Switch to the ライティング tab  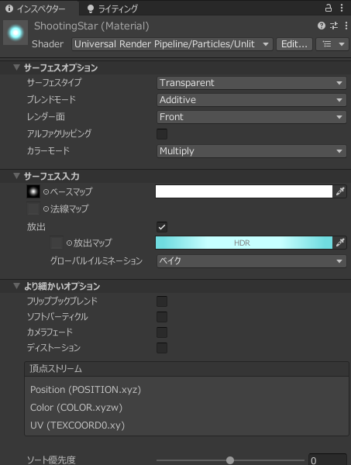[112, 9]
